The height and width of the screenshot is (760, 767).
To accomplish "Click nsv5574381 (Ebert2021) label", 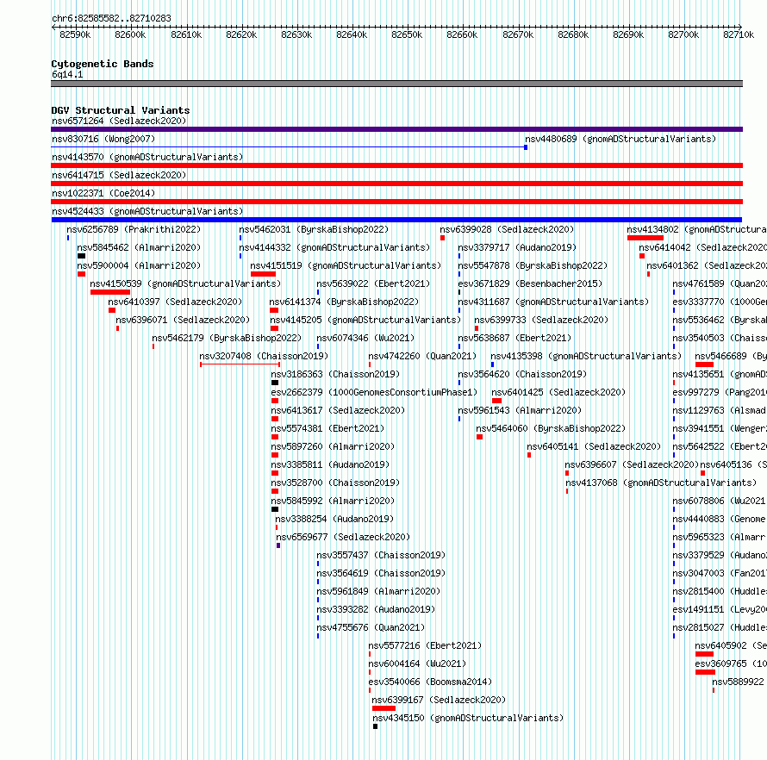I will click(x=327, y=428).
